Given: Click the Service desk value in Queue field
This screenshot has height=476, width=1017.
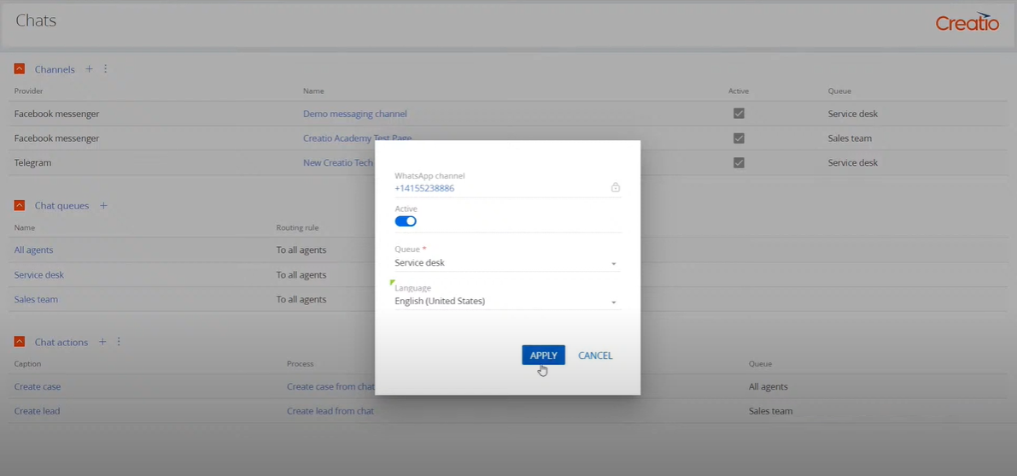Looking at the screenshot, I should click(x=419, y=263).
